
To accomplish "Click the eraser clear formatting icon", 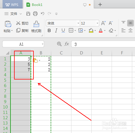I will click(111, 30).
